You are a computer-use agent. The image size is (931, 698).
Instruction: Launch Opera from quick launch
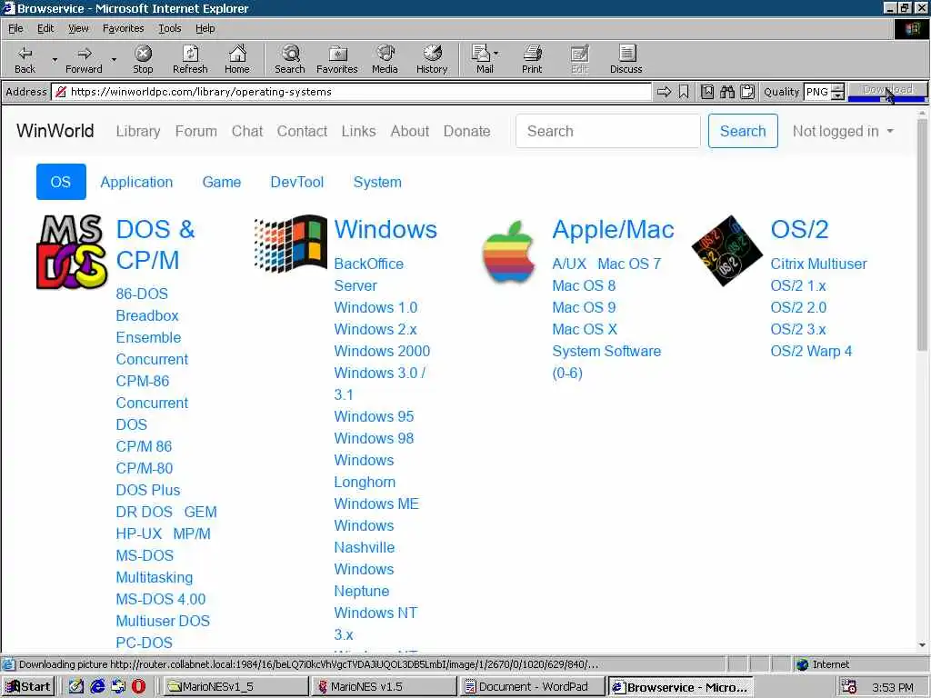[x=138, y=686]
